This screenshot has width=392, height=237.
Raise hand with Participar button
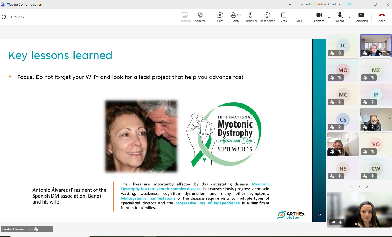(x=251, y=17)
